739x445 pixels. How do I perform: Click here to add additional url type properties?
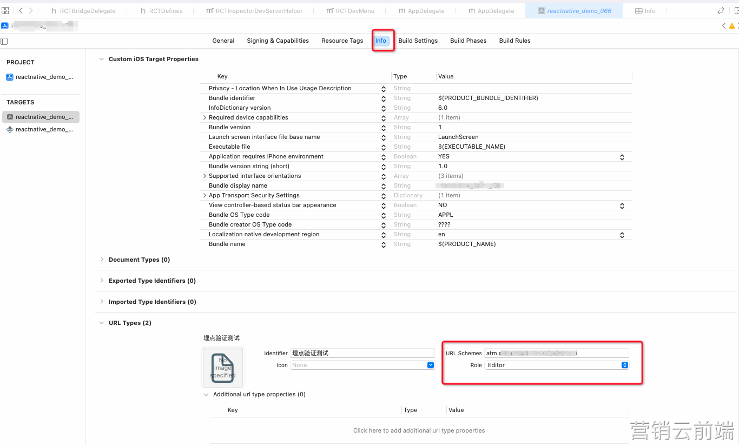(x=419, y=430)
